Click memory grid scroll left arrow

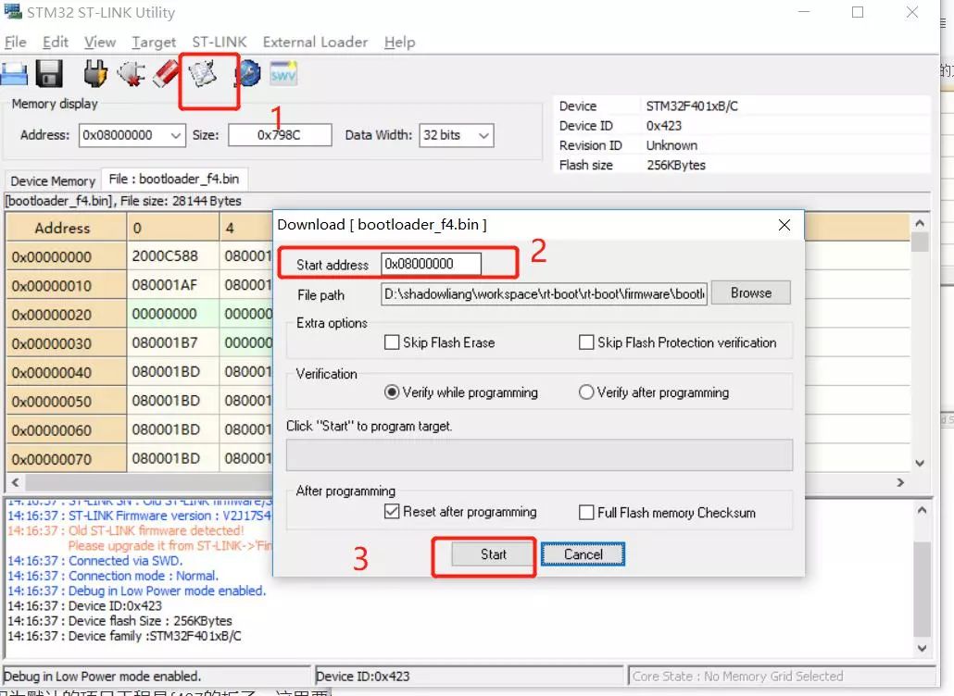[x=15, y=482]
